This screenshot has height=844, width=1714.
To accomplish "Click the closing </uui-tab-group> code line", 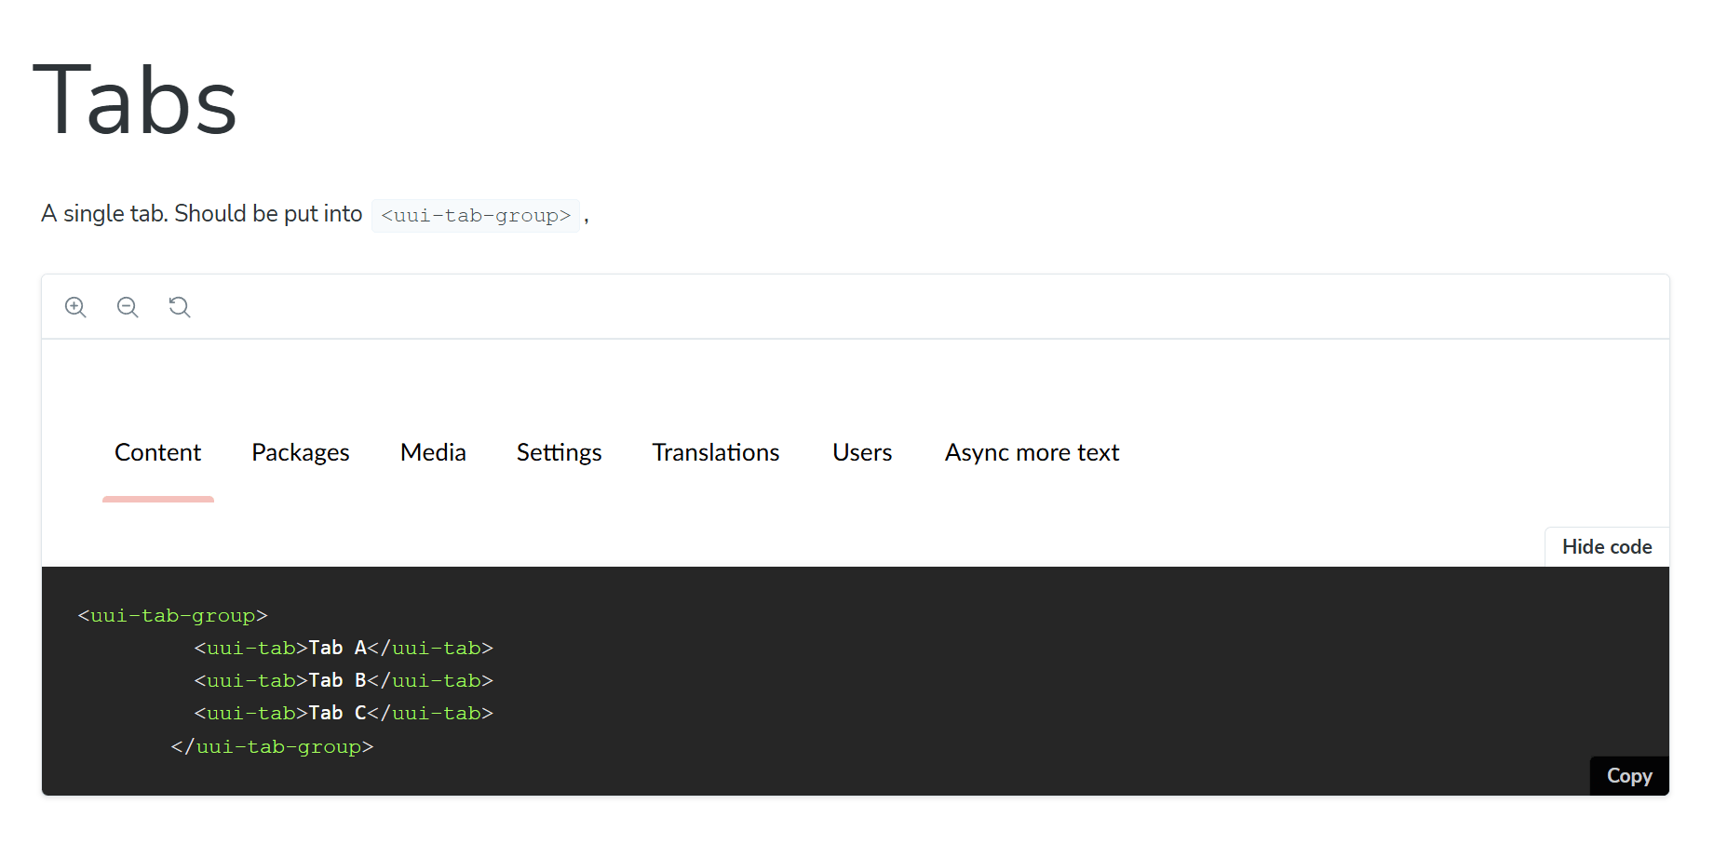I will coord(272,746).
